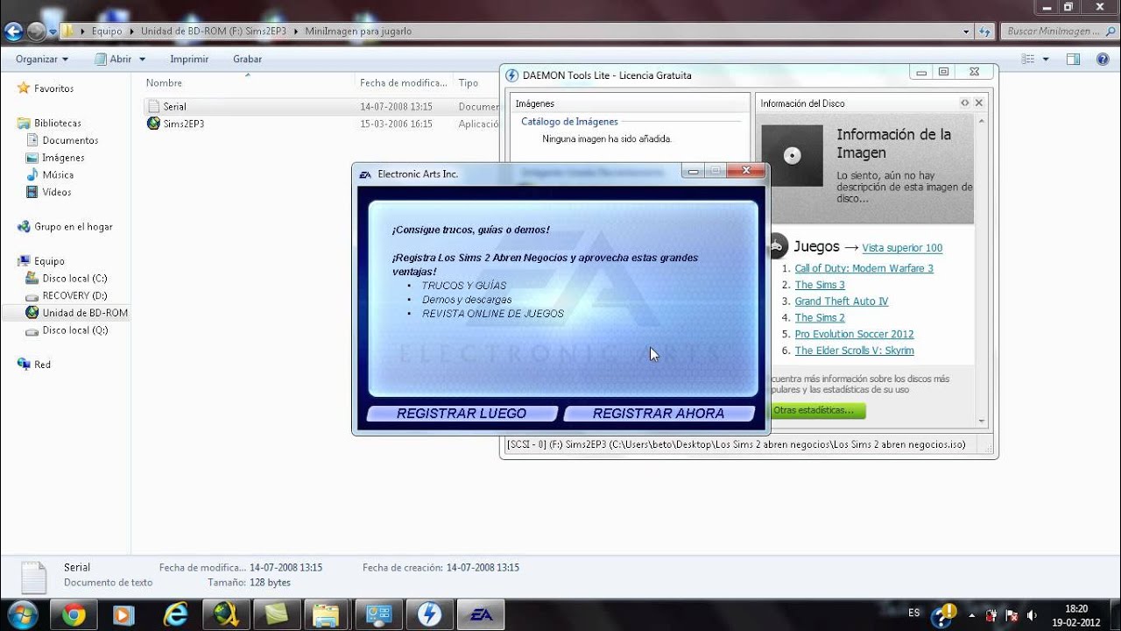Click the disc image thumbnail in DAEMON Tools
This screenshot has height=631, width=1121.
point(792,155)
